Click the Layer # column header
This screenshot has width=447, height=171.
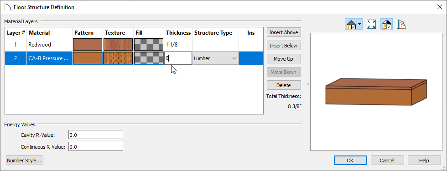[x=16, y=33]
